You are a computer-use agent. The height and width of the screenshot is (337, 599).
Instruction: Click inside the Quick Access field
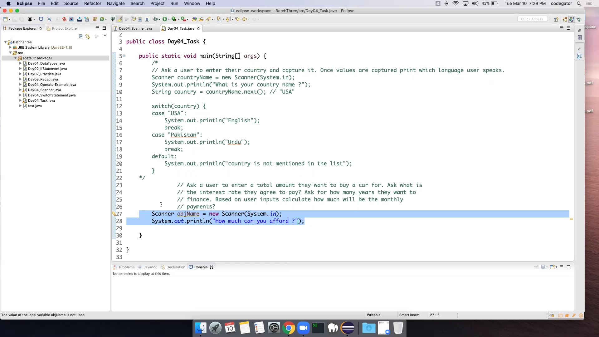532,19
